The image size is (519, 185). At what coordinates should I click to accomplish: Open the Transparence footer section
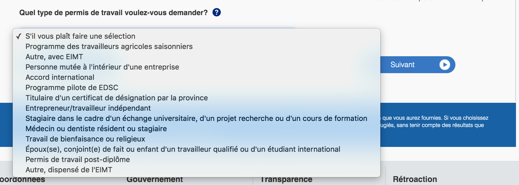286,180
